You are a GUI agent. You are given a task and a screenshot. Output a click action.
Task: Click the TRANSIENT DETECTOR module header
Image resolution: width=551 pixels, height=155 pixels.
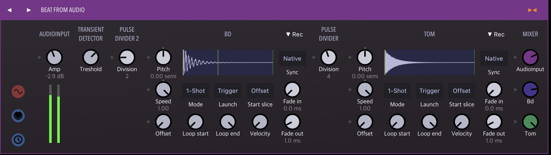[91, 34]
